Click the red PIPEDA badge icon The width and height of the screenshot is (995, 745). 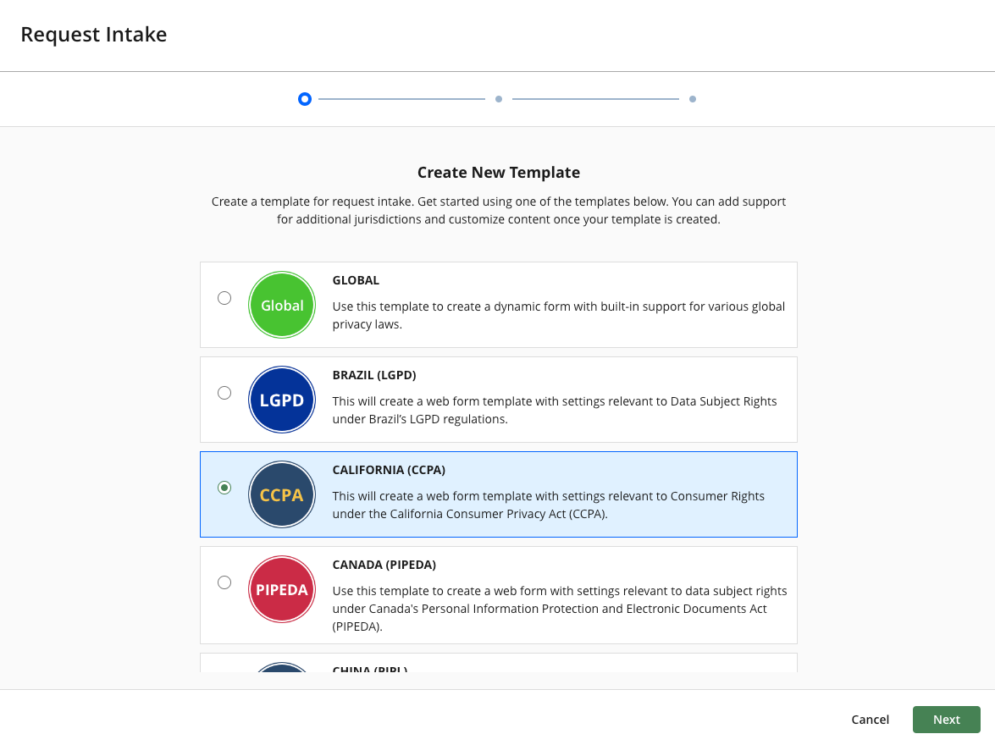(x=282, y=589)
